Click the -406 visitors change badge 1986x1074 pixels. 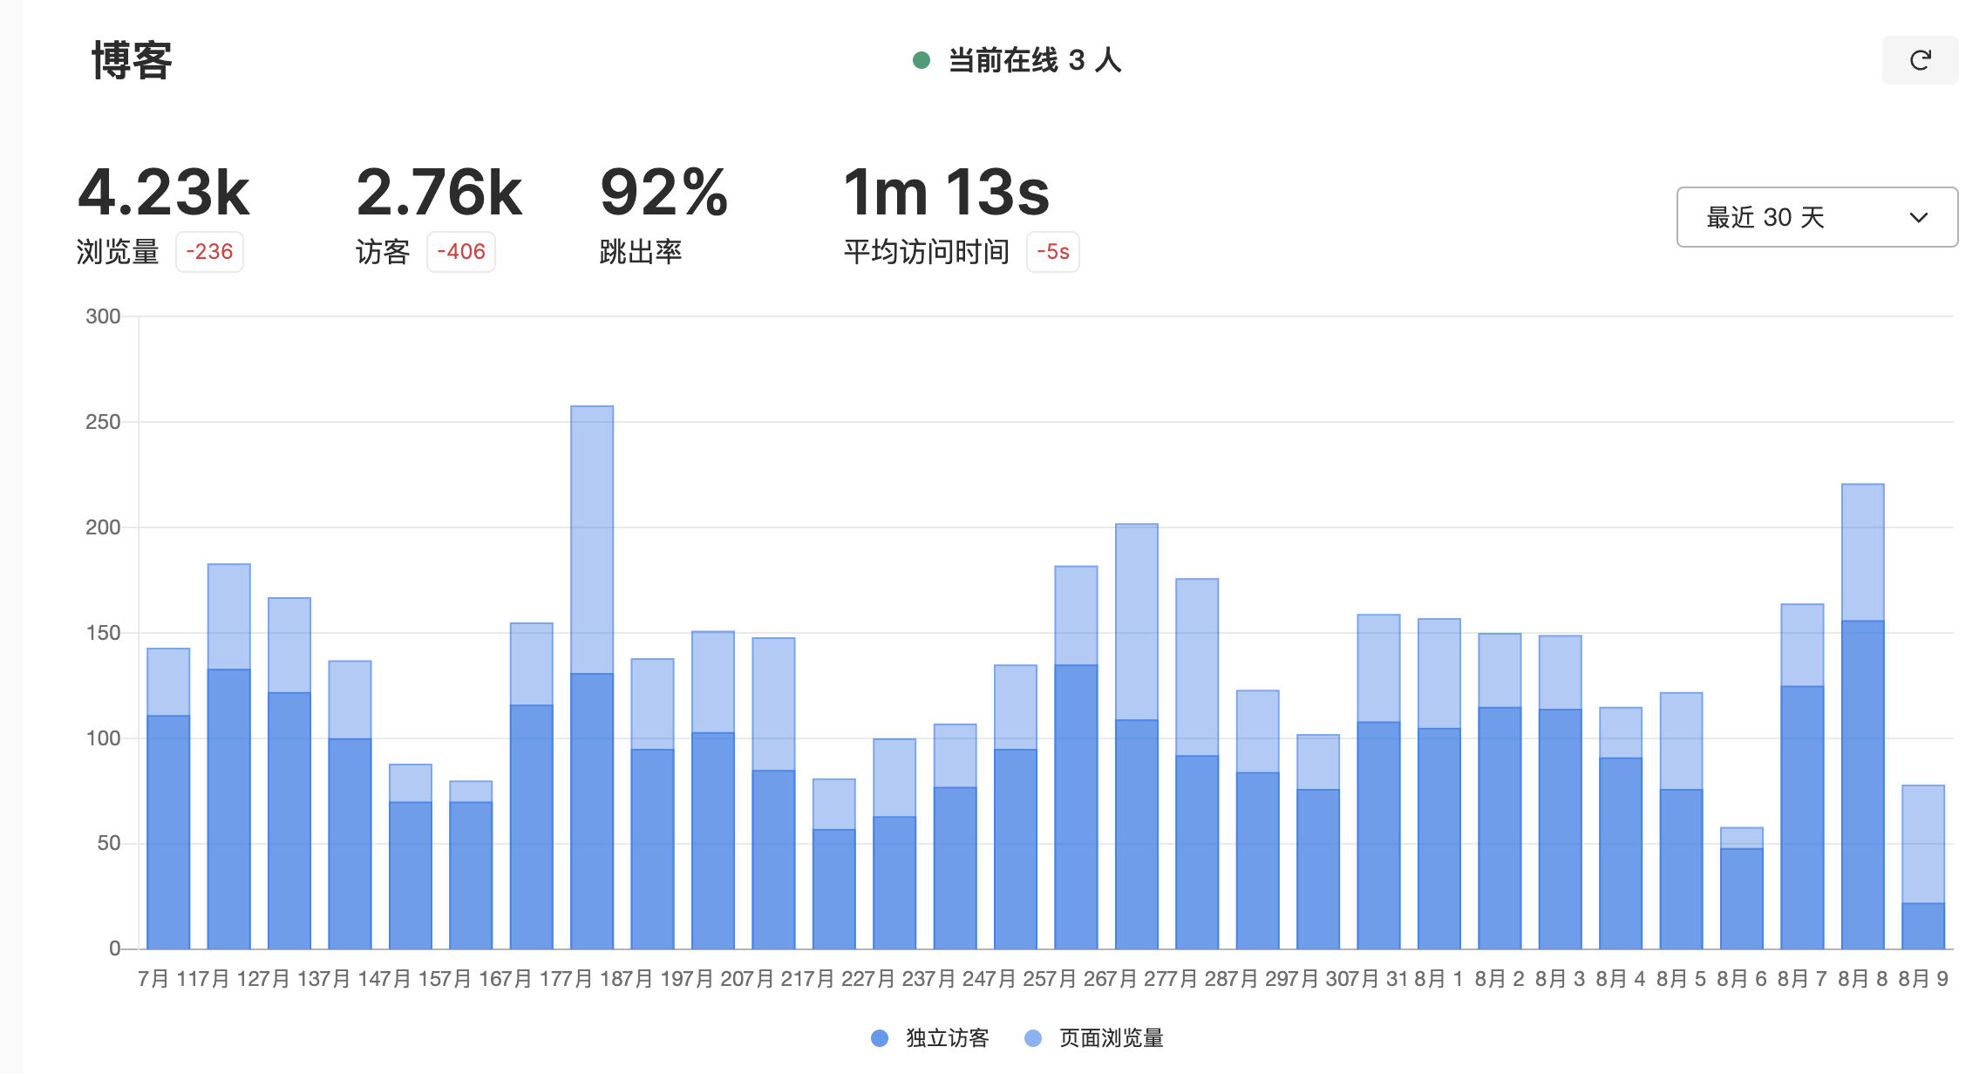(x=460, y=252)
